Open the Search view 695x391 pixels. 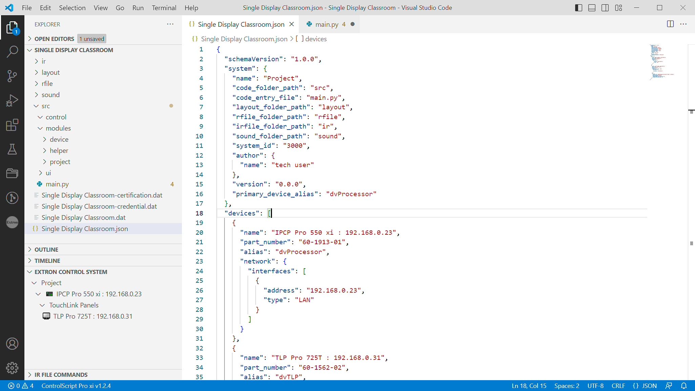[12, 52]
